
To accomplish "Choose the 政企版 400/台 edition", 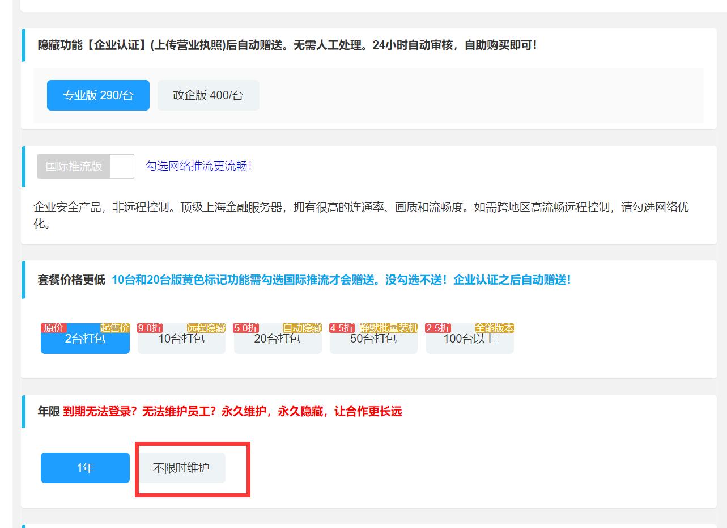I will tap(208, 95).
